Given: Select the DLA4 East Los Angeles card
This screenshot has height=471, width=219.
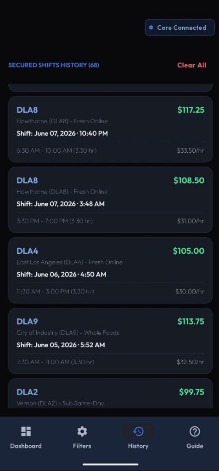Looking at the screenshot, I should pos(110,270).
